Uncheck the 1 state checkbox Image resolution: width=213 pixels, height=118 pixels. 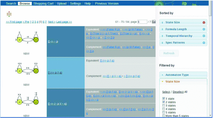point(163,98)
